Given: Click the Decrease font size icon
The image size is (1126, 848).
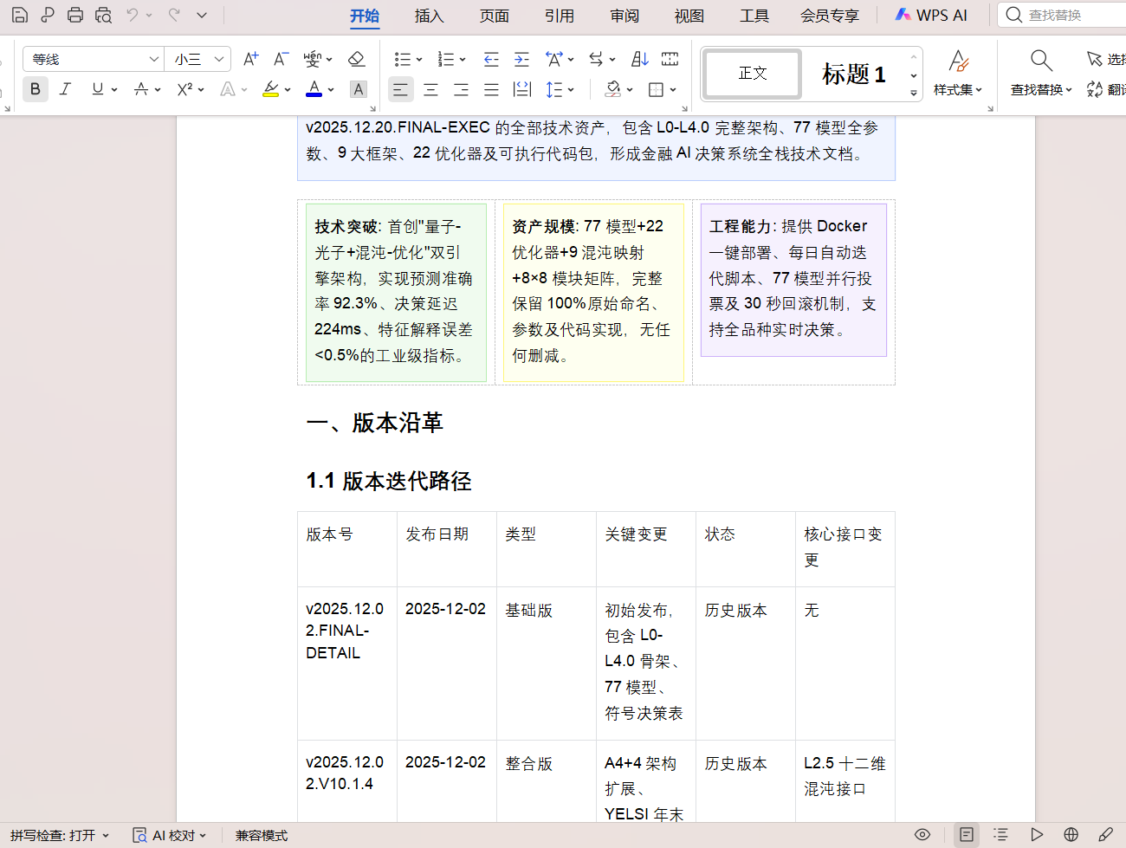Looking at the screenshot, I should (281, 59).
